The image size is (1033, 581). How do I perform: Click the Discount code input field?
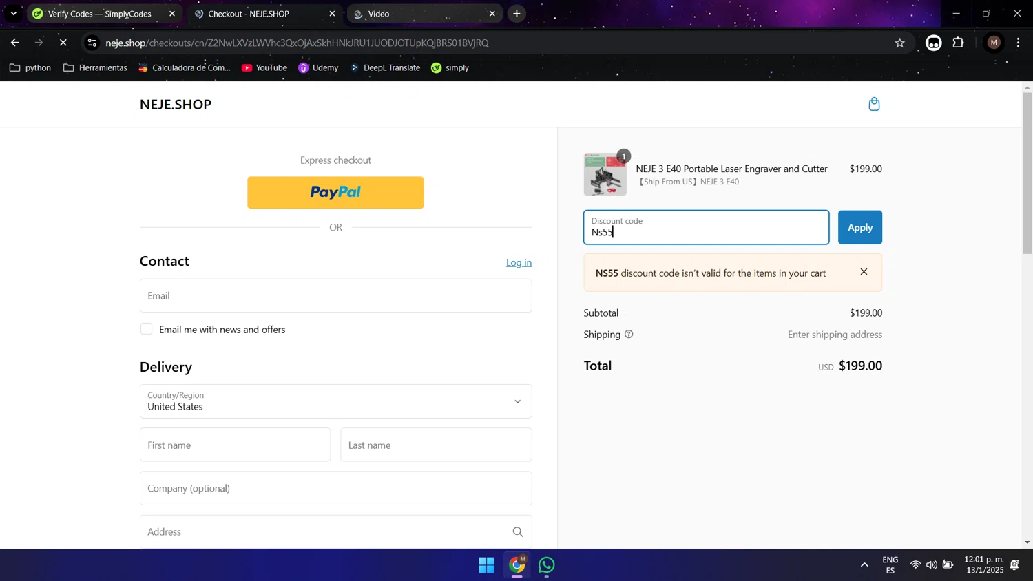[x=706, y=227]
